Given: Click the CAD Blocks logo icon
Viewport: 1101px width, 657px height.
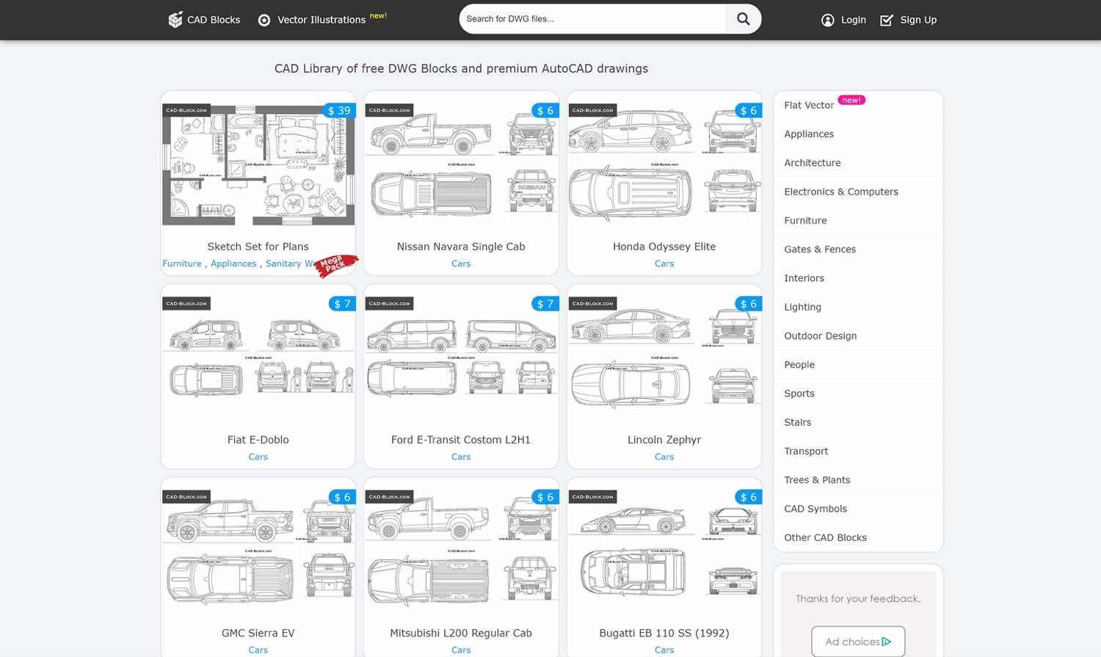Looking at the screenshot, I should (x=175, y=20).
